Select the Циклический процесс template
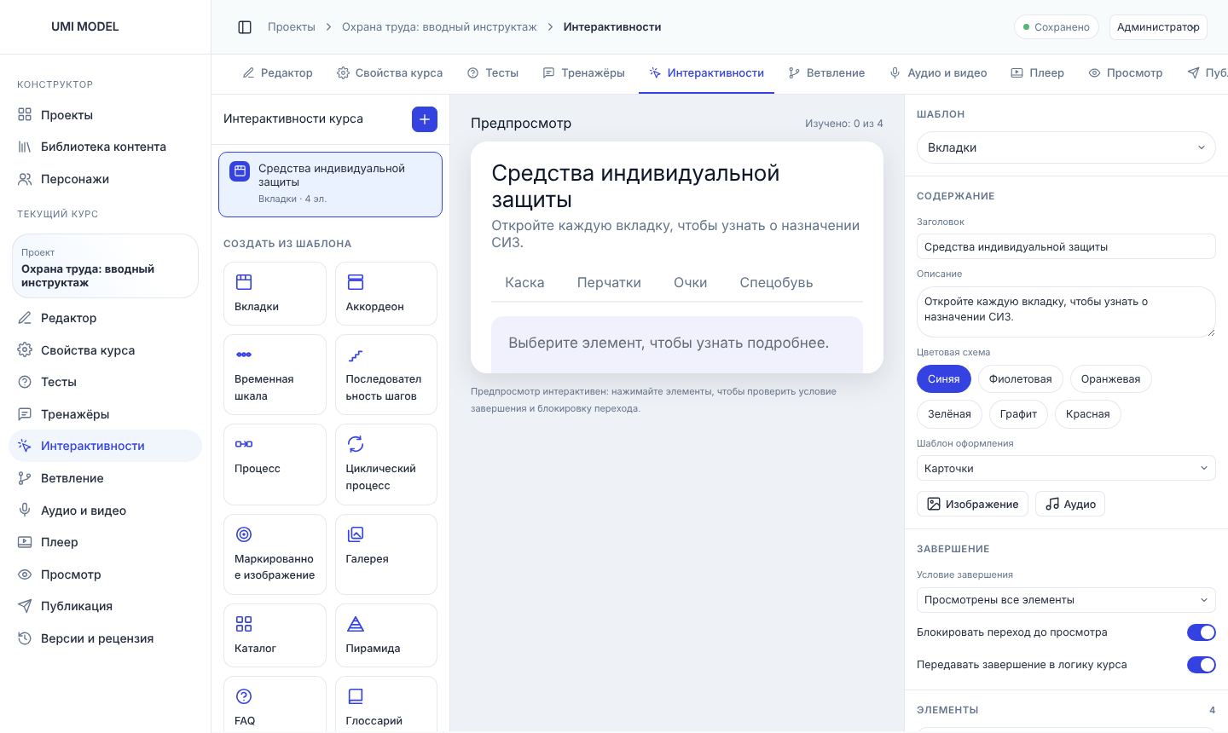The width and height of the screenshot is (1228, 733). [x=386, y=465]
